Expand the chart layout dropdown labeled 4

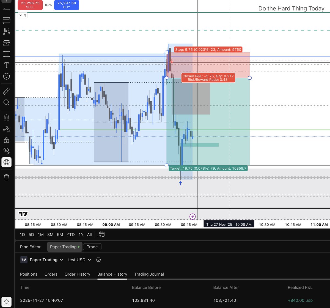[x=22, y=15]
